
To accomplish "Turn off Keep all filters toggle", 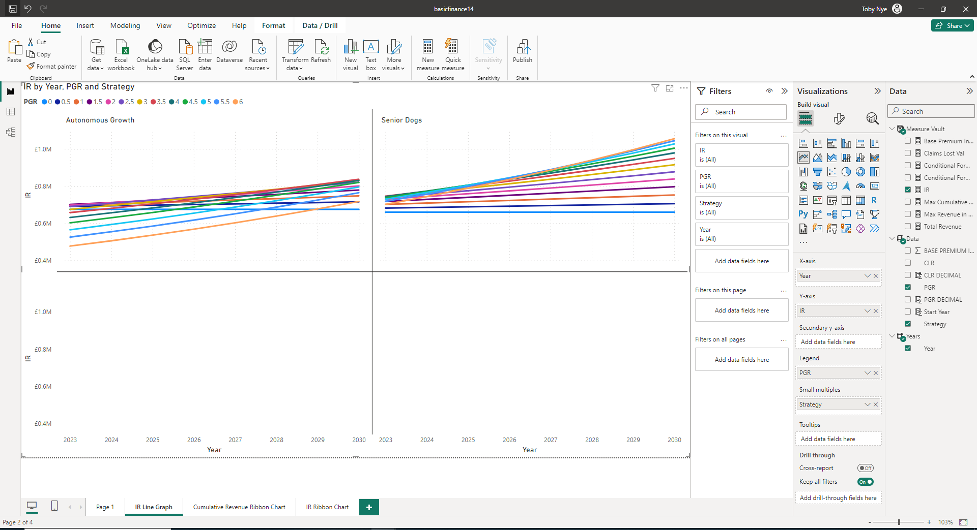I will tap(865, 482).
